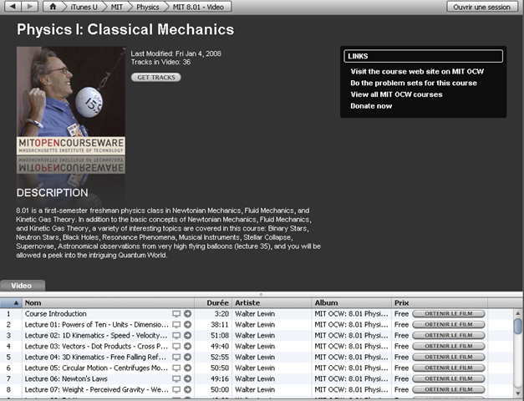Screen dimensions: 524x401
Task: Click the arrow icon next to Lecture 01
Action: (187, 325)
